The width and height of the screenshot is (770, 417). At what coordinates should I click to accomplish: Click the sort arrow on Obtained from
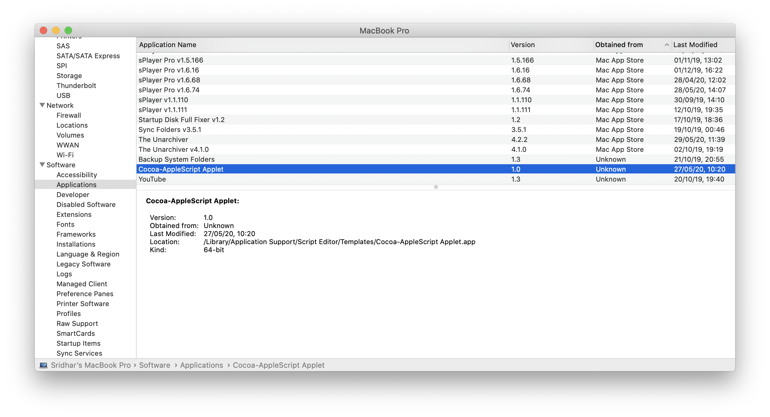[x=666, y=45]
